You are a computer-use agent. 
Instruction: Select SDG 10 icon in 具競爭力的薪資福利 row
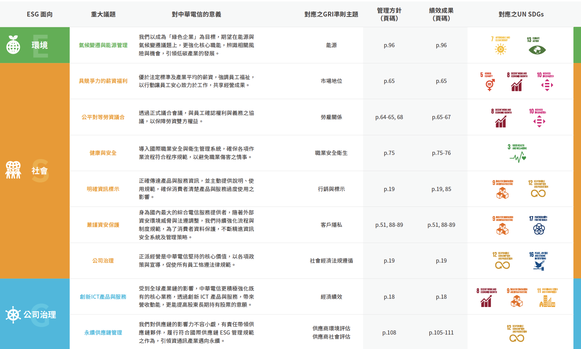click(x=546, y=82)
